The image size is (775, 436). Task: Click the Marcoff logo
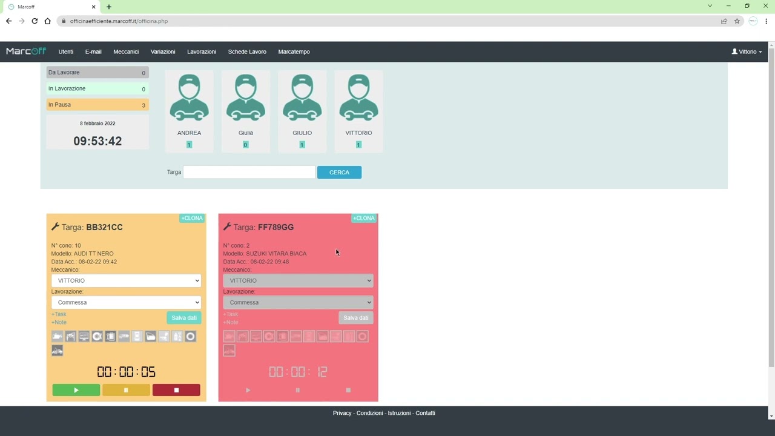coord(26,51)
